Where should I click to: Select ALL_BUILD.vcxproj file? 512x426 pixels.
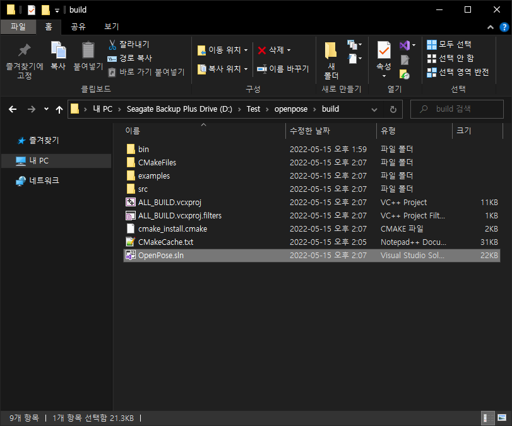click(x=312, y=203)
